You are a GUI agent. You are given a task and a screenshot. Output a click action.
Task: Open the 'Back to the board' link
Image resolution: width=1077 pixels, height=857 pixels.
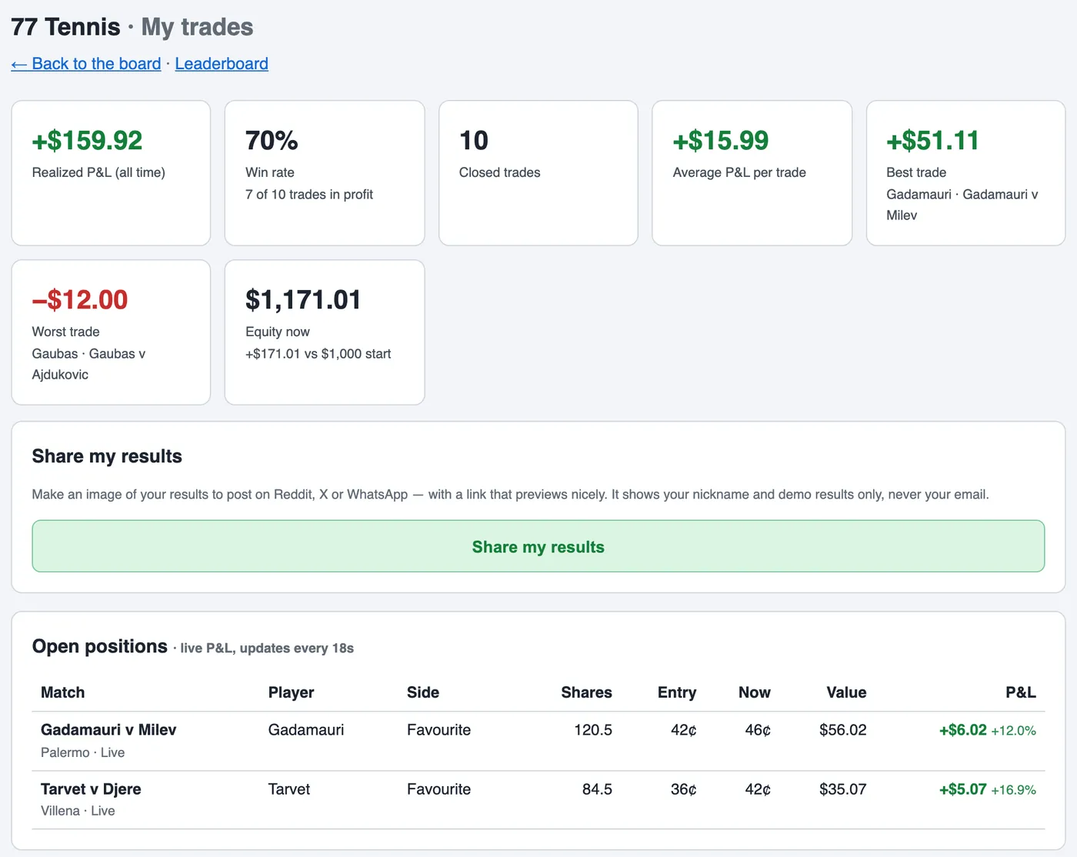[x=86, y=64]
